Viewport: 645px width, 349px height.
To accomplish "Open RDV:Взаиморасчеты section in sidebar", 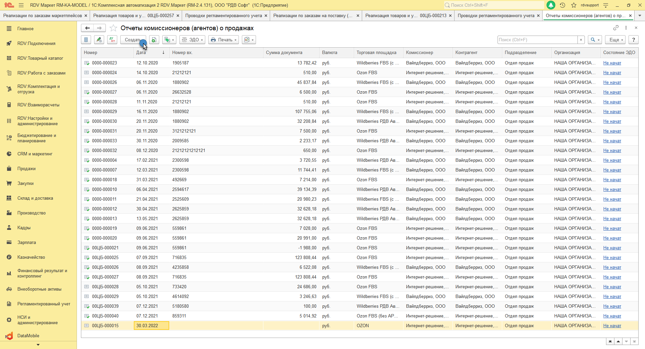I will coord(38,105).
